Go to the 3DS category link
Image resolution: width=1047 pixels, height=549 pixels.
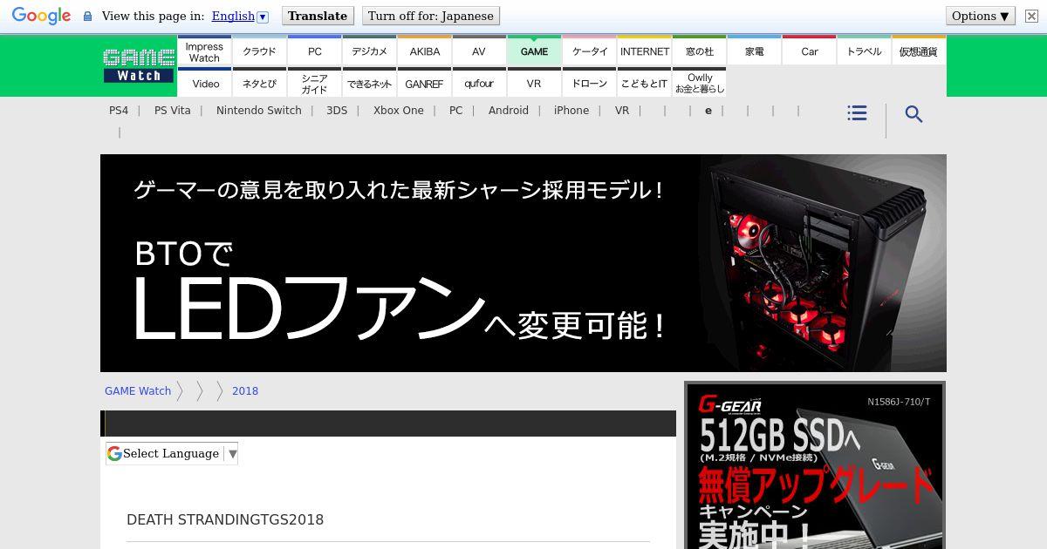337,111
